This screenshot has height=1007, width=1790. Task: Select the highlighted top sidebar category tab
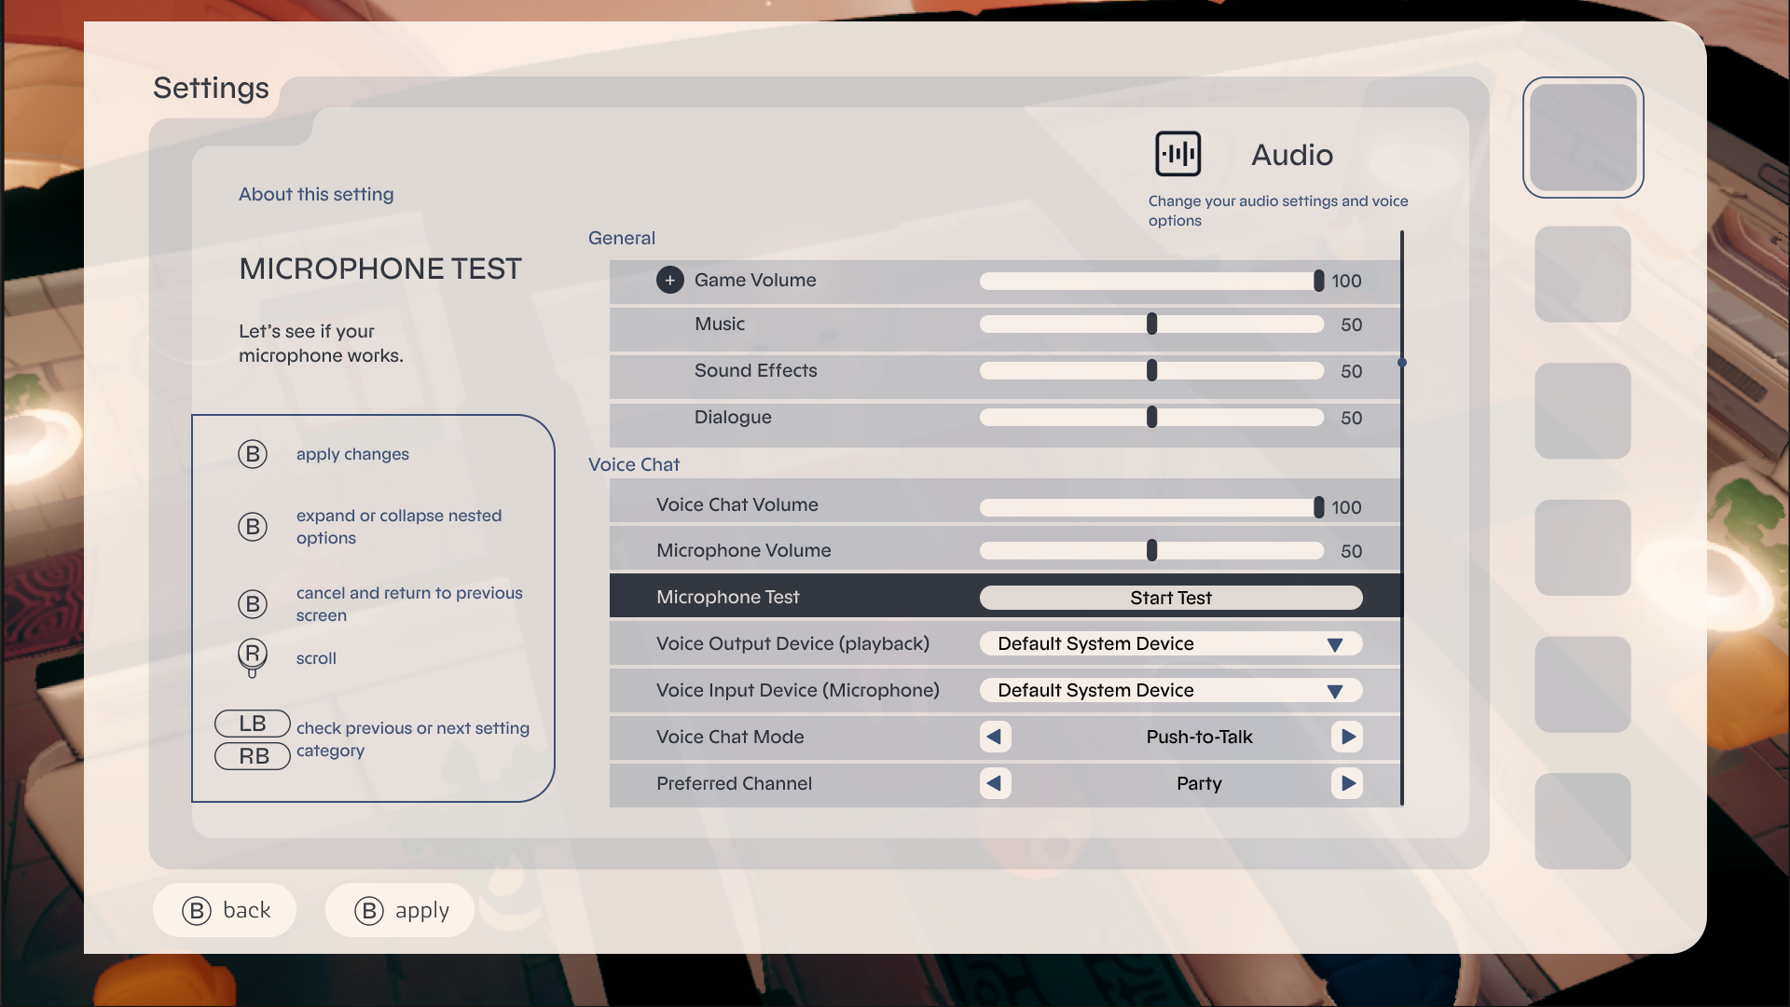coord(1582,137)
